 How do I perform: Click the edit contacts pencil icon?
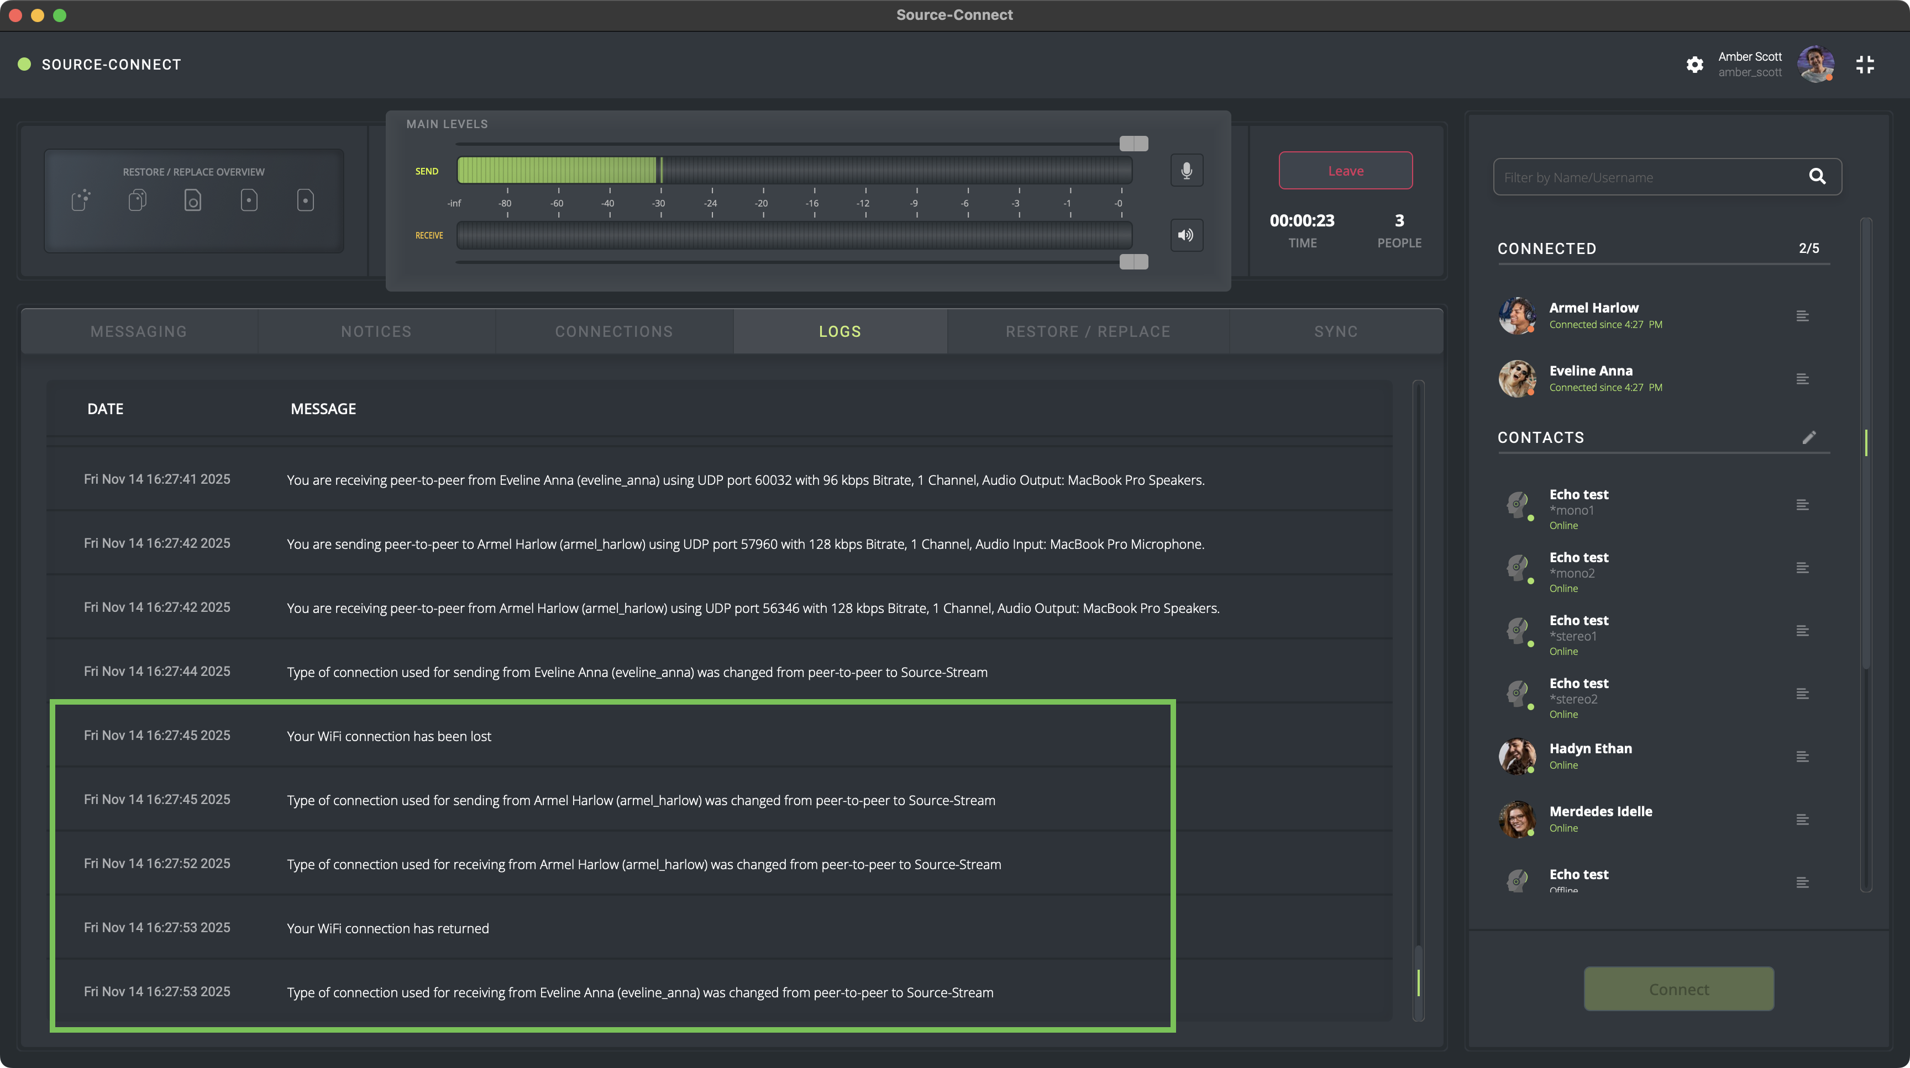point(1809,437)
